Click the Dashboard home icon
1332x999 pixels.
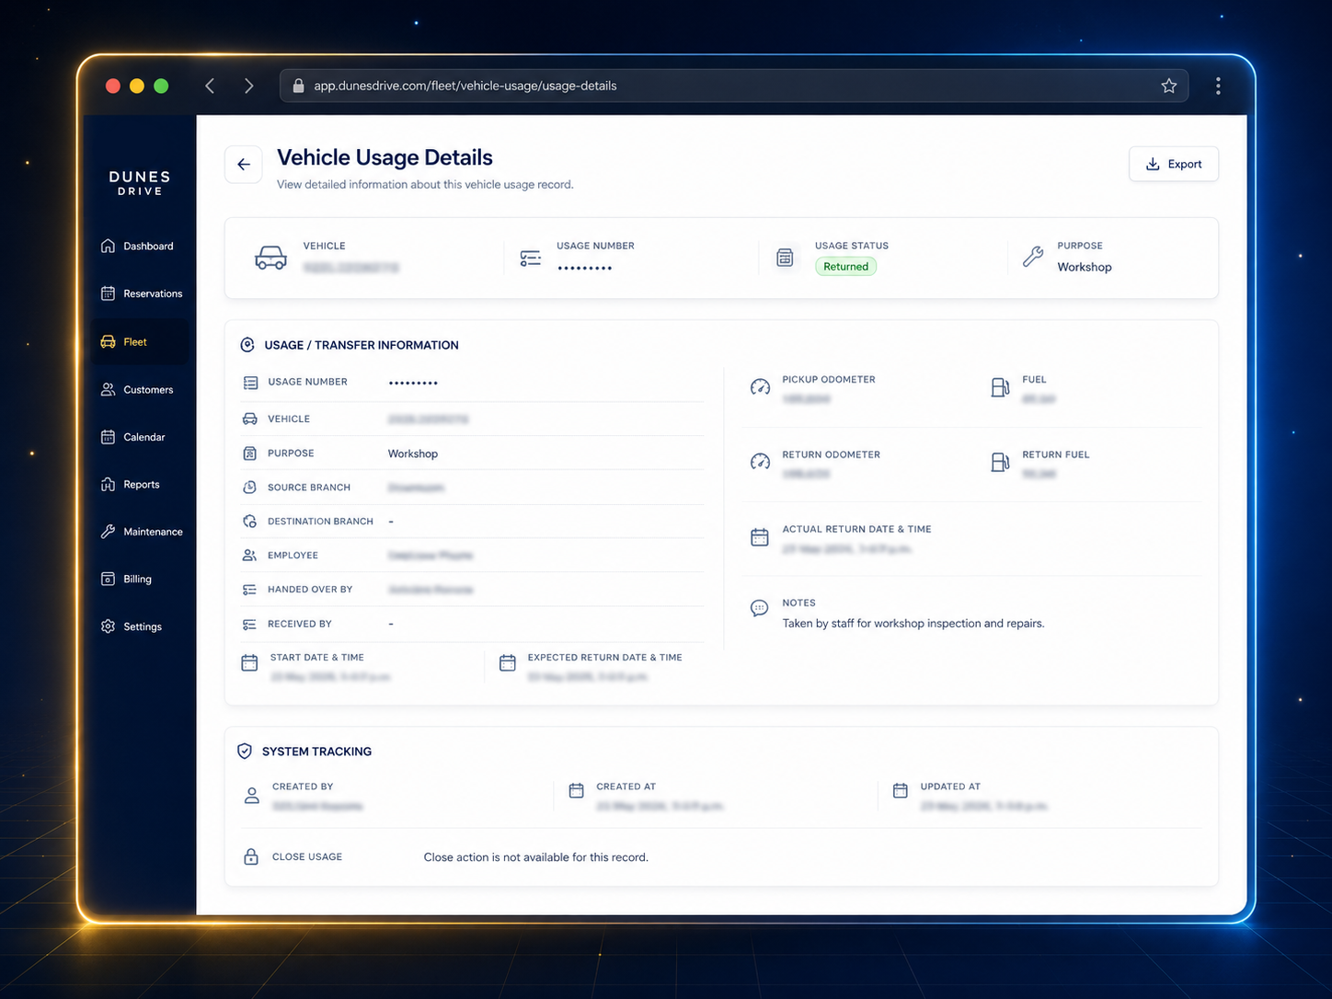pyautogui.click(x=108, y=246)
